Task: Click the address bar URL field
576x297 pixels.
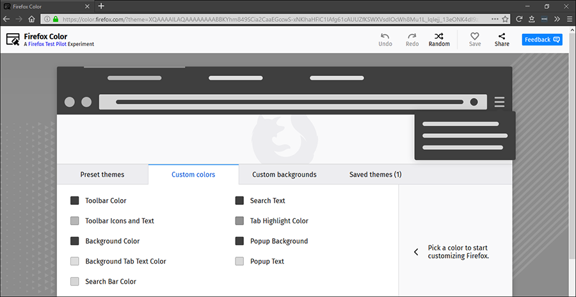Action: [275, 19]
